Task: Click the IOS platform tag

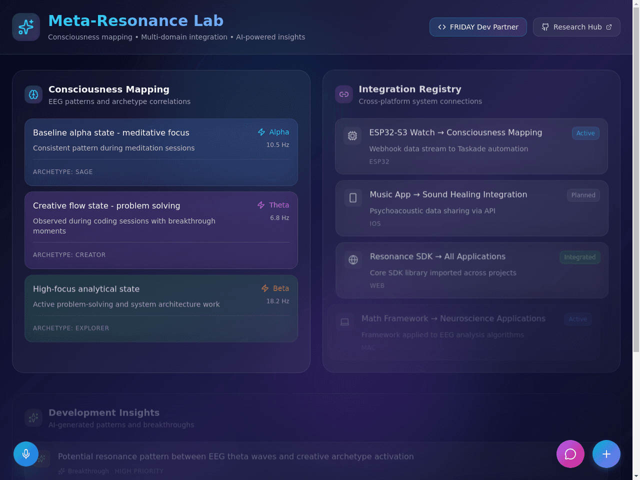Action: pyautogui.click(x=375, y=223)
